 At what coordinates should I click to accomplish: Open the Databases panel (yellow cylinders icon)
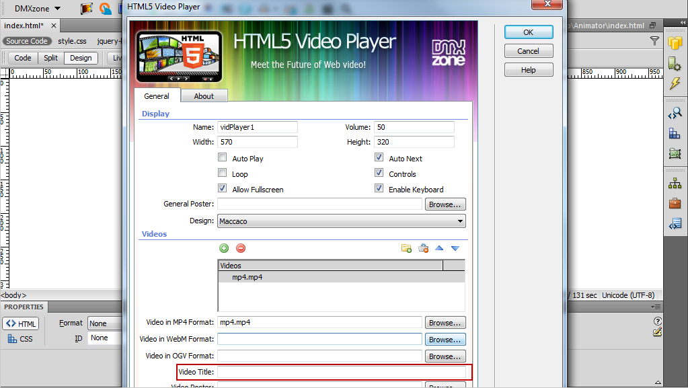tap(675, 43)
